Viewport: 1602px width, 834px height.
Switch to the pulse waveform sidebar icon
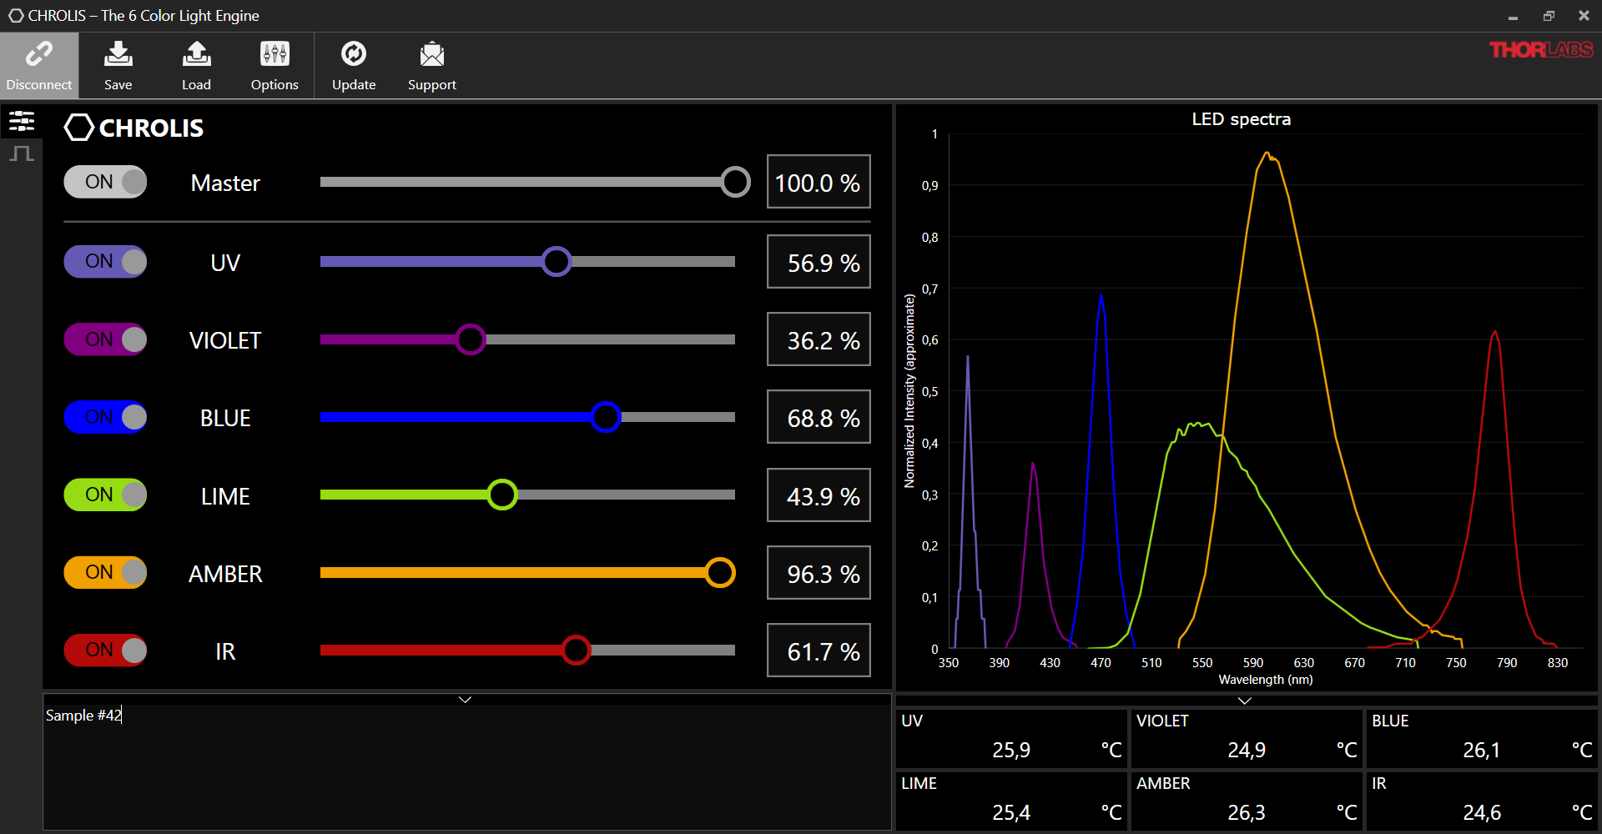click(22, 153)
